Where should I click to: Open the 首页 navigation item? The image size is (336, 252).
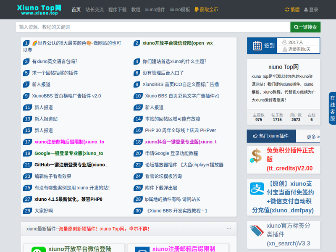pos(76,10)
